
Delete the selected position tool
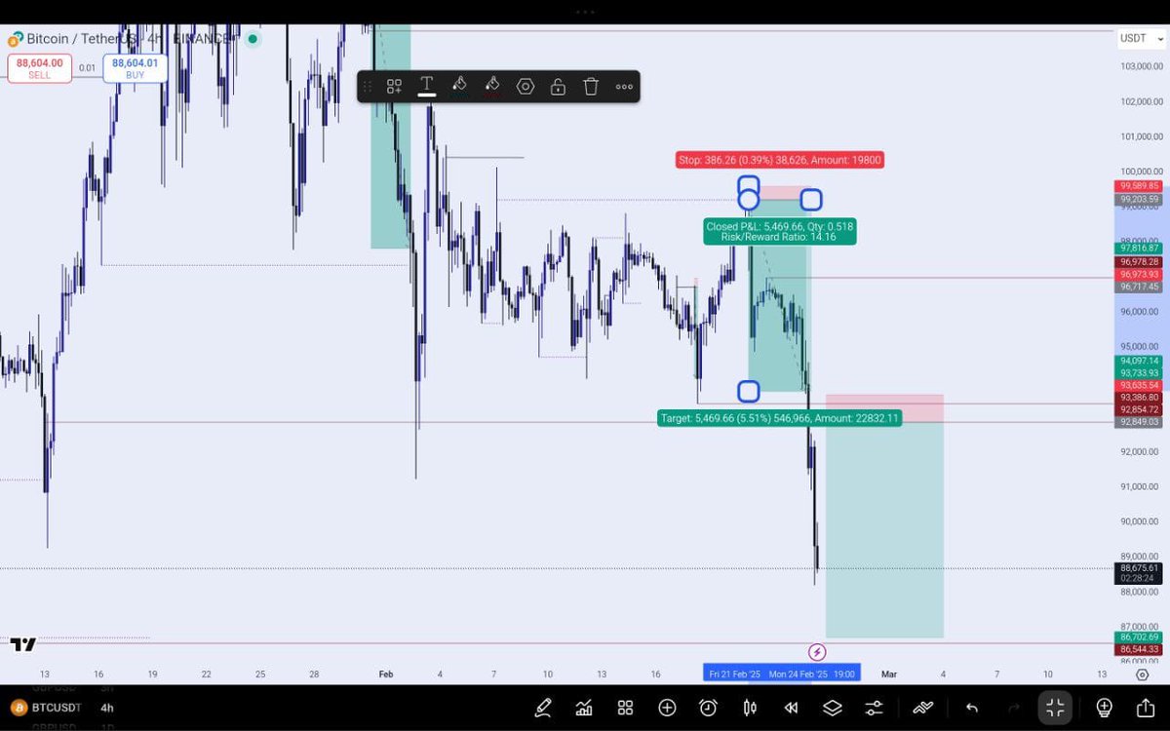coord(590,86)
